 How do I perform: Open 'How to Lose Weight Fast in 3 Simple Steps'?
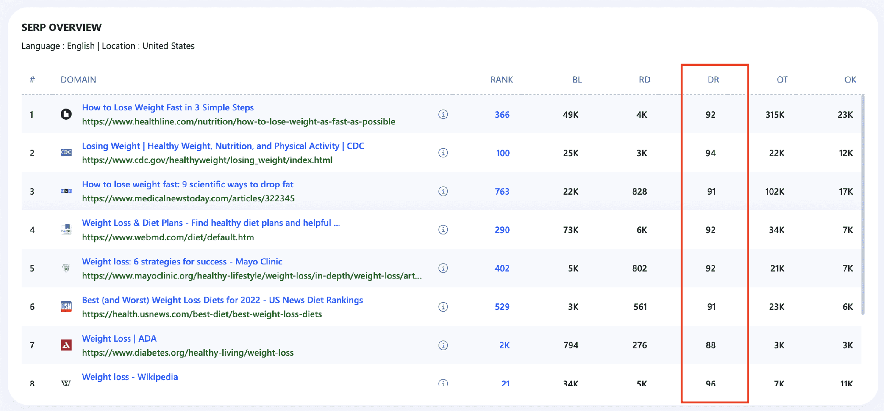[x=168, y=107]
